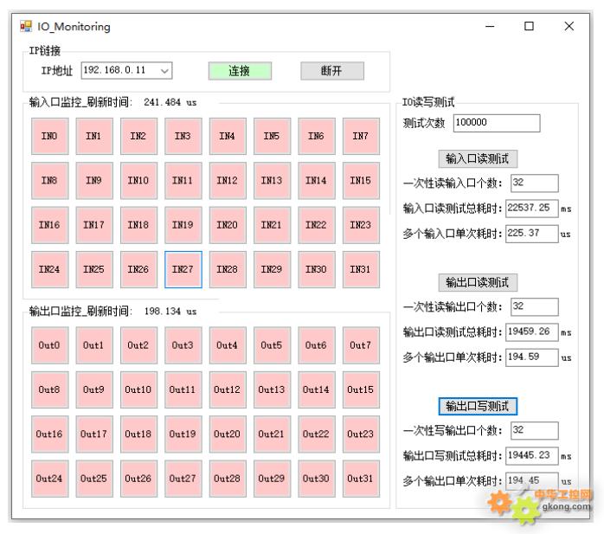Viewport: 604px width, 534px height.
Task: Start the 输入口读测试 input read test
Action: point(481,158)
